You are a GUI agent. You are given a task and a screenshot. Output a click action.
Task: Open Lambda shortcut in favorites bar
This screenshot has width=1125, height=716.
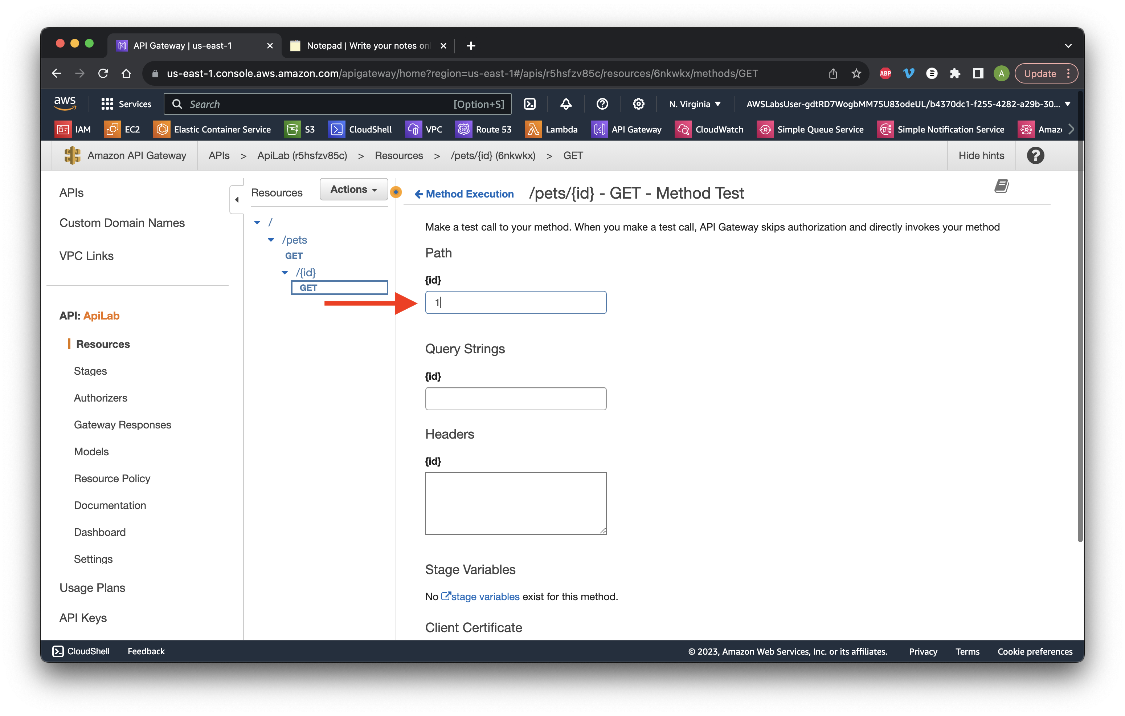[x=551, y=130]
